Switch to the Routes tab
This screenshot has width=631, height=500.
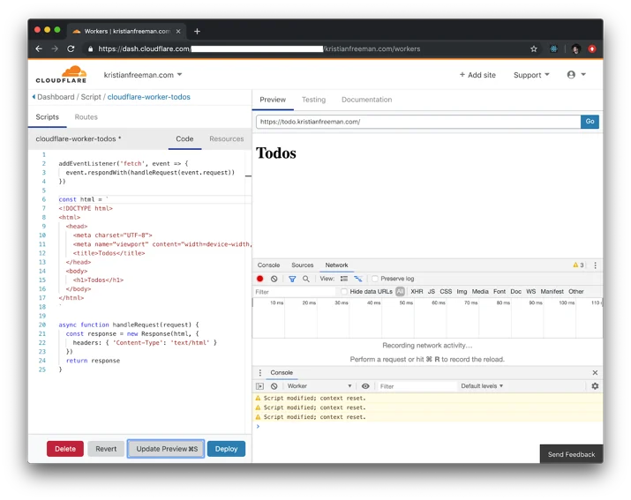tap(86, 117)
